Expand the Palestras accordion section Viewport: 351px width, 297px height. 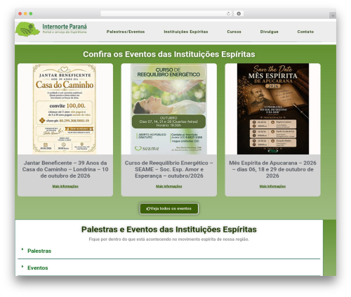pyautogui.click(x=39, y=251)
